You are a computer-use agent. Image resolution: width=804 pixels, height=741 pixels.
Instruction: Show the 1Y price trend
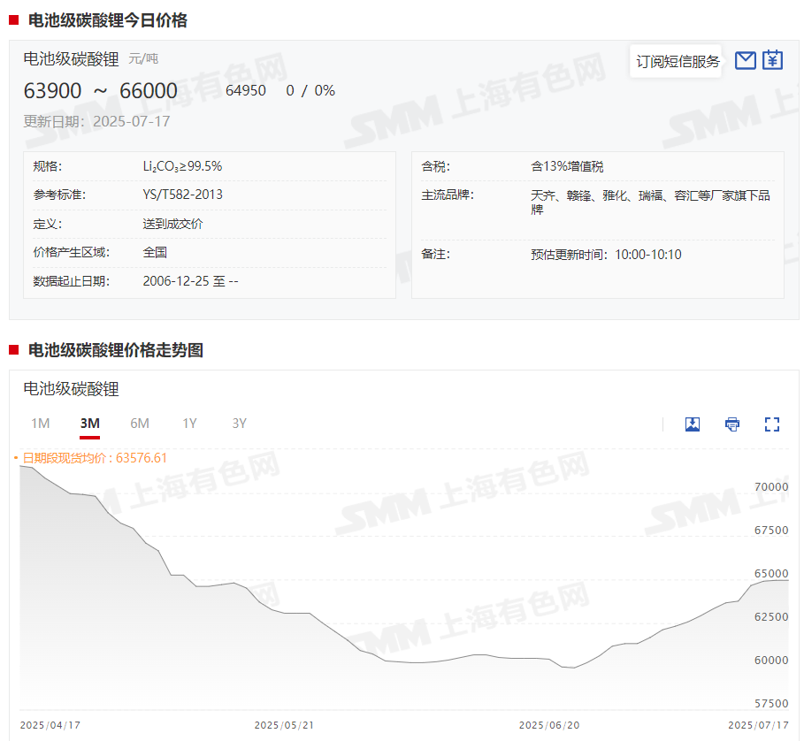(189, 424)
